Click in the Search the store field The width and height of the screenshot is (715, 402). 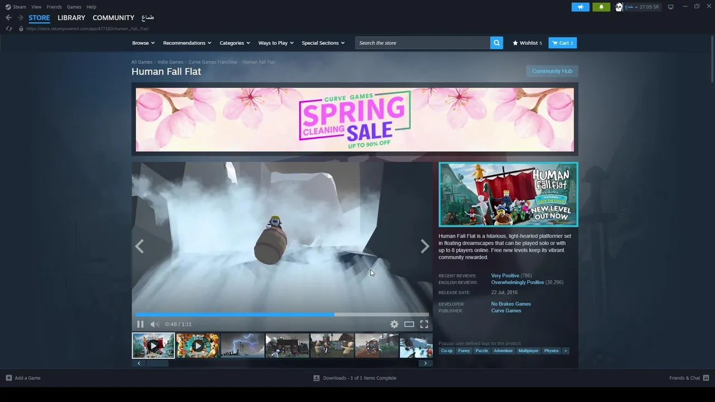tap(422, 43)
